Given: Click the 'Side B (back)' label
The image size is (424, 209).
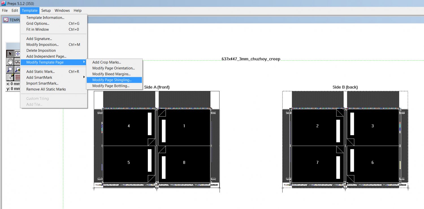Looking at the screenshot, I should coord(345,87).
